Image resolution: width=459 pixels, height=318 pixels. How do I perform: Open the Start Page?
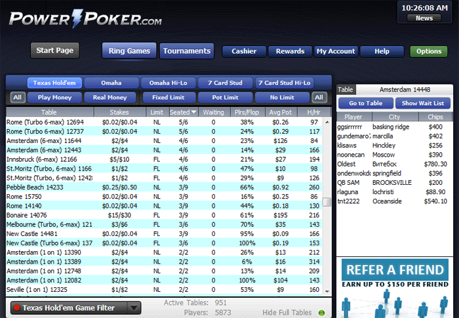click(x=55, y=50)
